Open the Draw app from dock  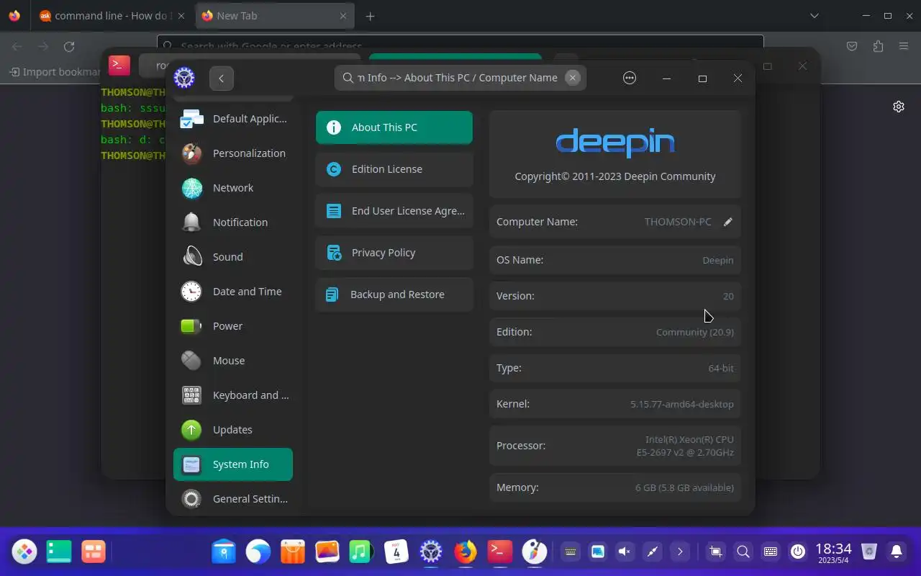(534, 552)
